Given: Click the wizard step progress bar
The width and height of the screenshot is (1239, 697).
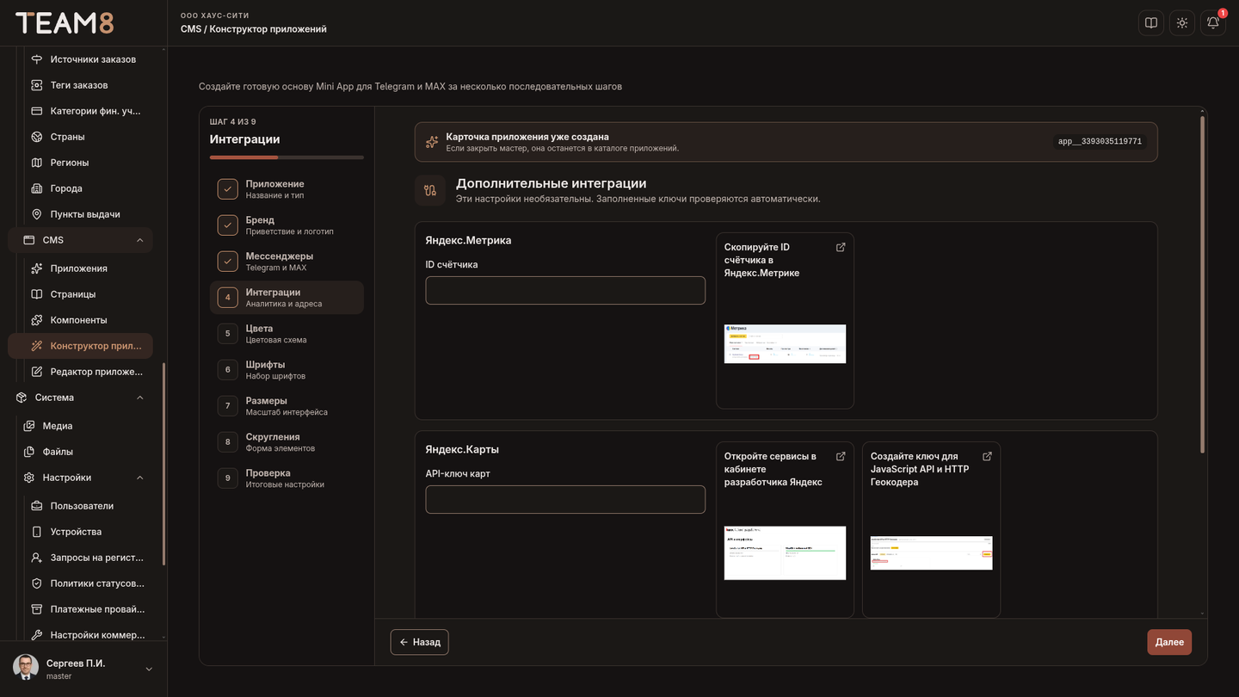Looking at the screenshot, I should coord(287,157).
